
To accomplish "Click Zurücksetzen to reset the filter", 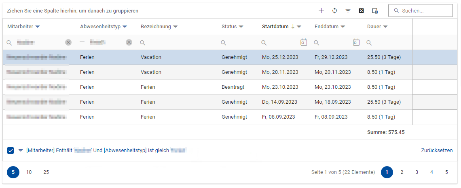I will pyautogui.click(x=437, y=150).
